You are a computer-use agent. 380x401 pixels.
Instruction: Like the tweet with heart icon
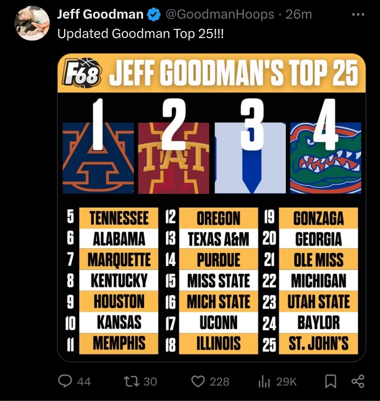[x=198, y=381]
